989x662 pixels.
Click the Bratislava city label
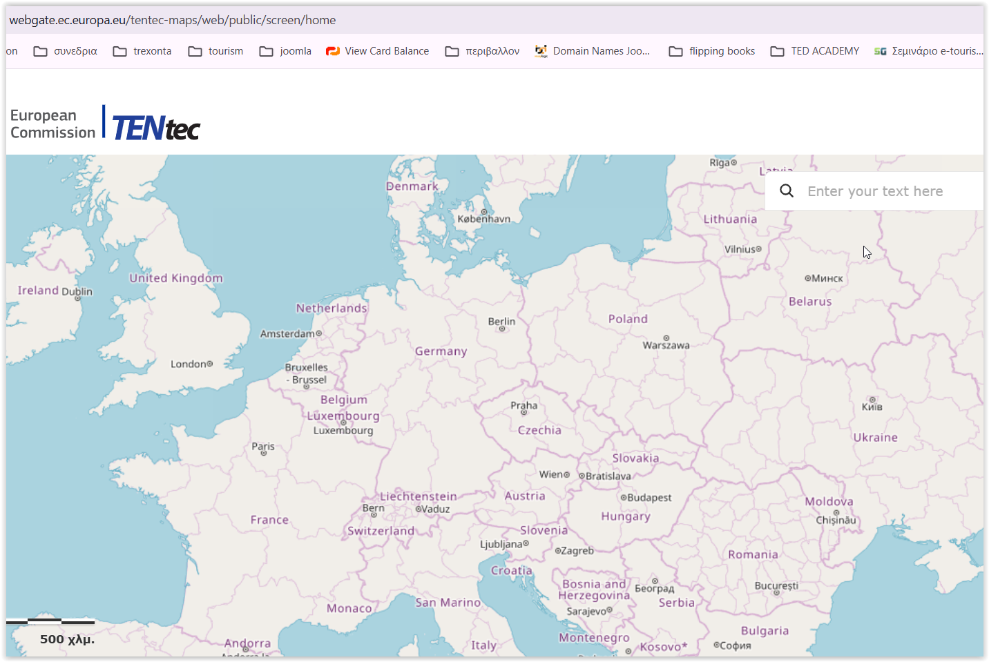[608, 476]
